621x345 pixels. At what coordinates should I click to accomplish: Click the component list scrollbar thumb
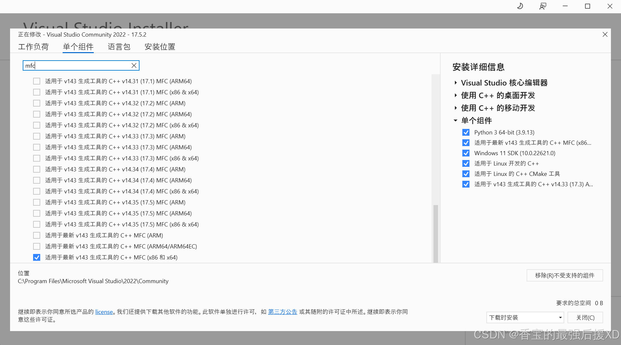(436, 234)
